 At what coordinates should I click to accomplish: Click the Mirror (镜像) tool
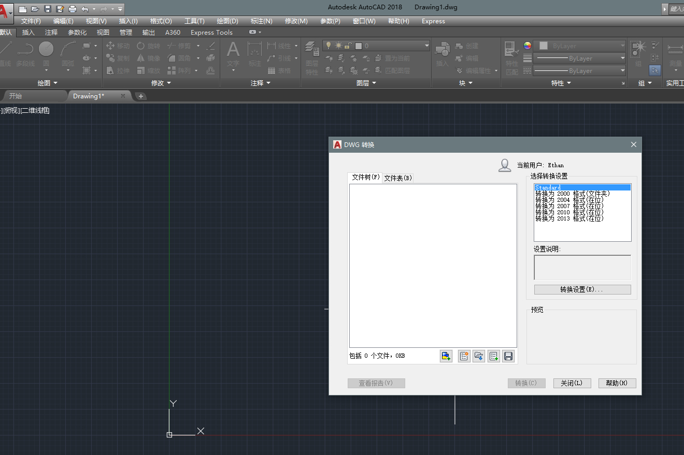point(149,58)
